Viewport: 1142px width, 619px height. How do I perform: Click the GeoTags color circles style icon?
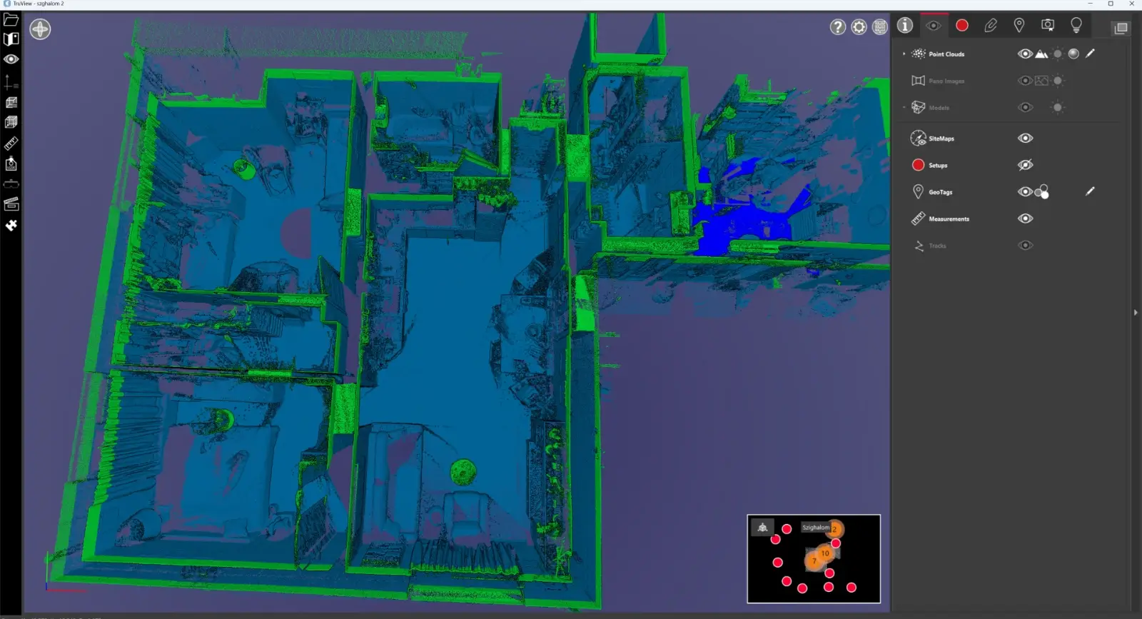click(1042, 191)
